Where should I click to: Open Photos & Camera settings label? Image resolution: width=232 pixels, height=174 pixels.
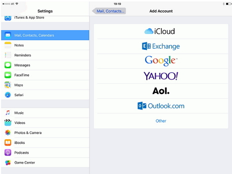(28, 133)
